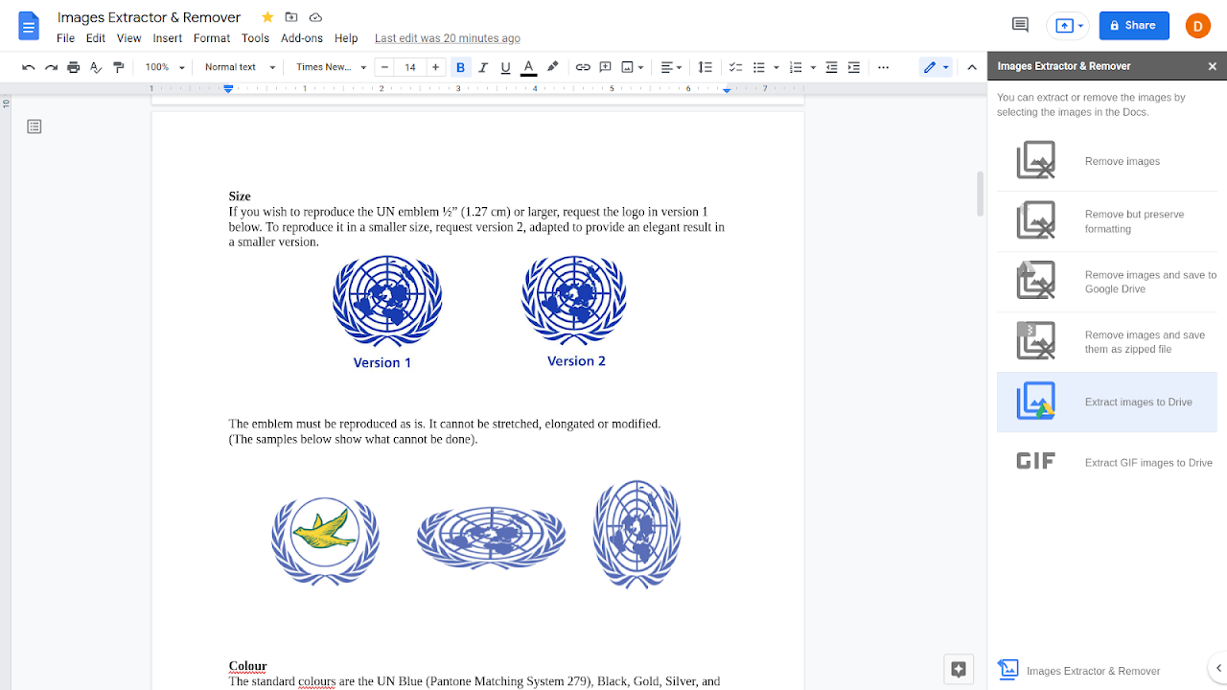Open the File menu
1227x690 pixels.
click(65, 38)
